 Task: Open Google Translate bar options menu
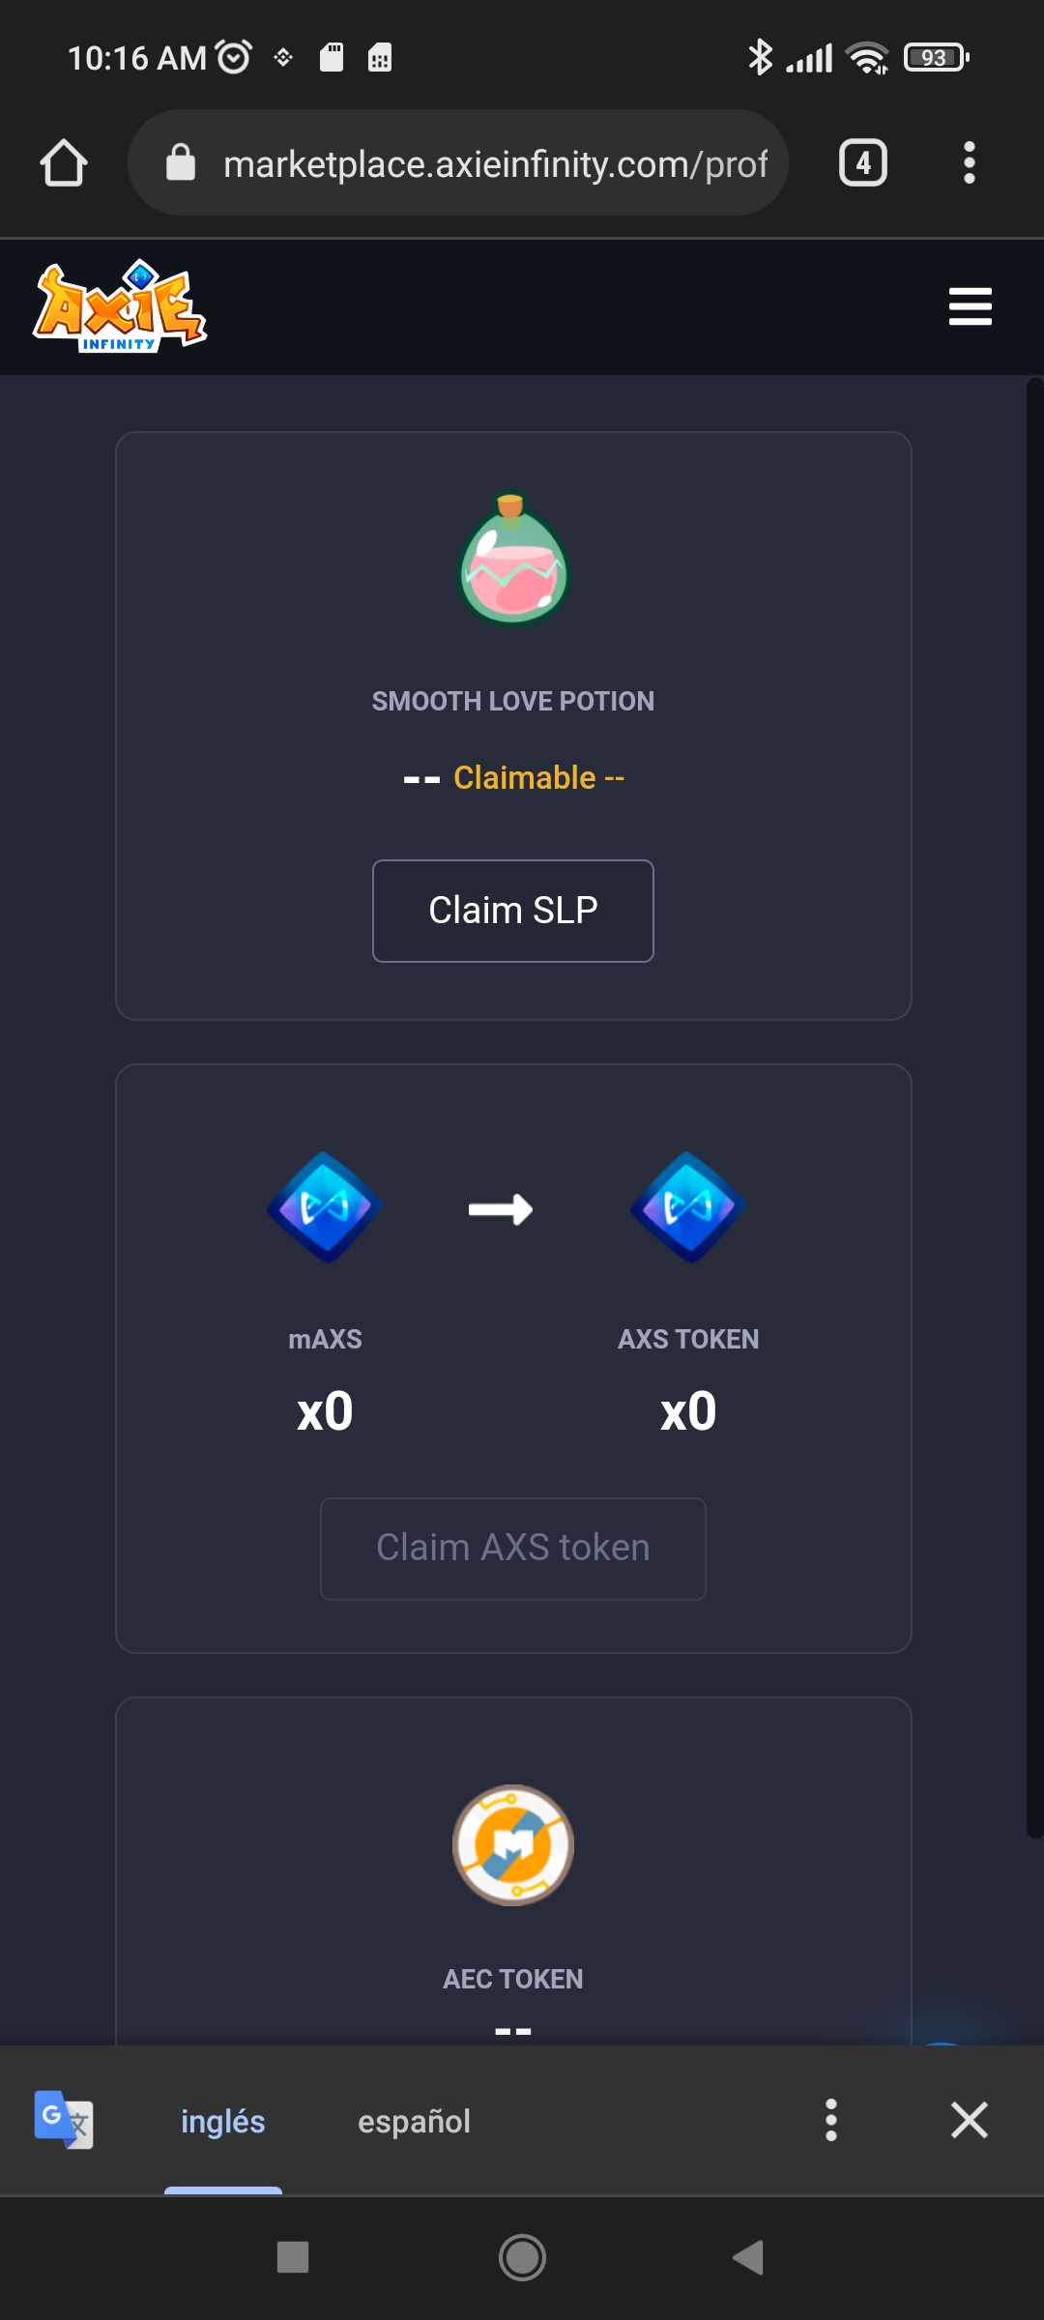[x=831, y=2120]
